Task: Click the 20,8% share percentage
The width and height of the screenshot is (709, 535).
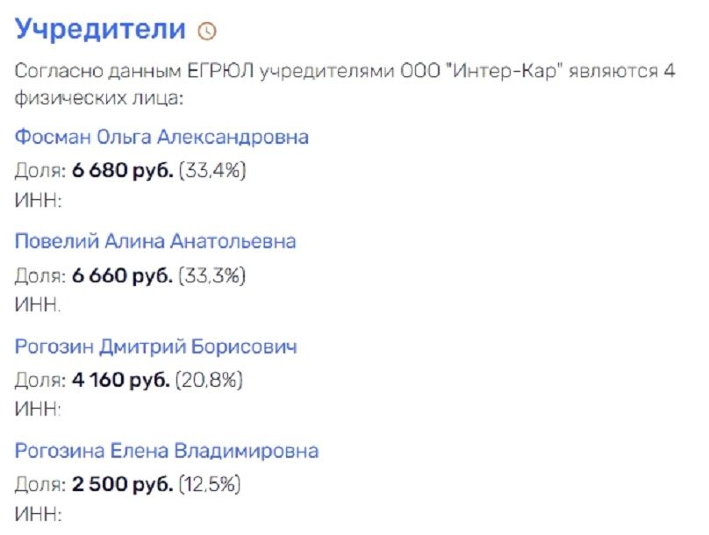Action: (x=209, y=380)
